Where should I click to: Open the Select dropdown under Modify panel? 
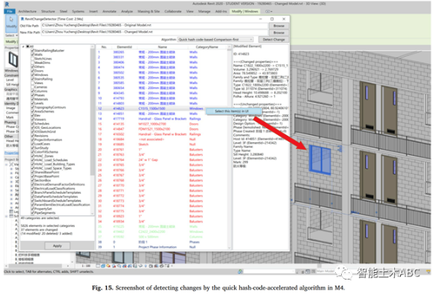pyautogui.click(x=11, y=35)
